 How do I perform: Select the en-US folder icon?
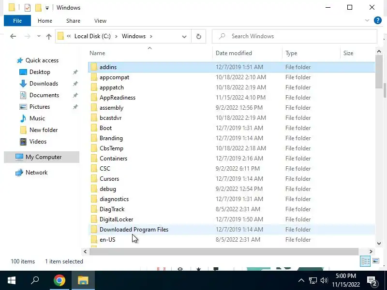[x=94, y=240]
